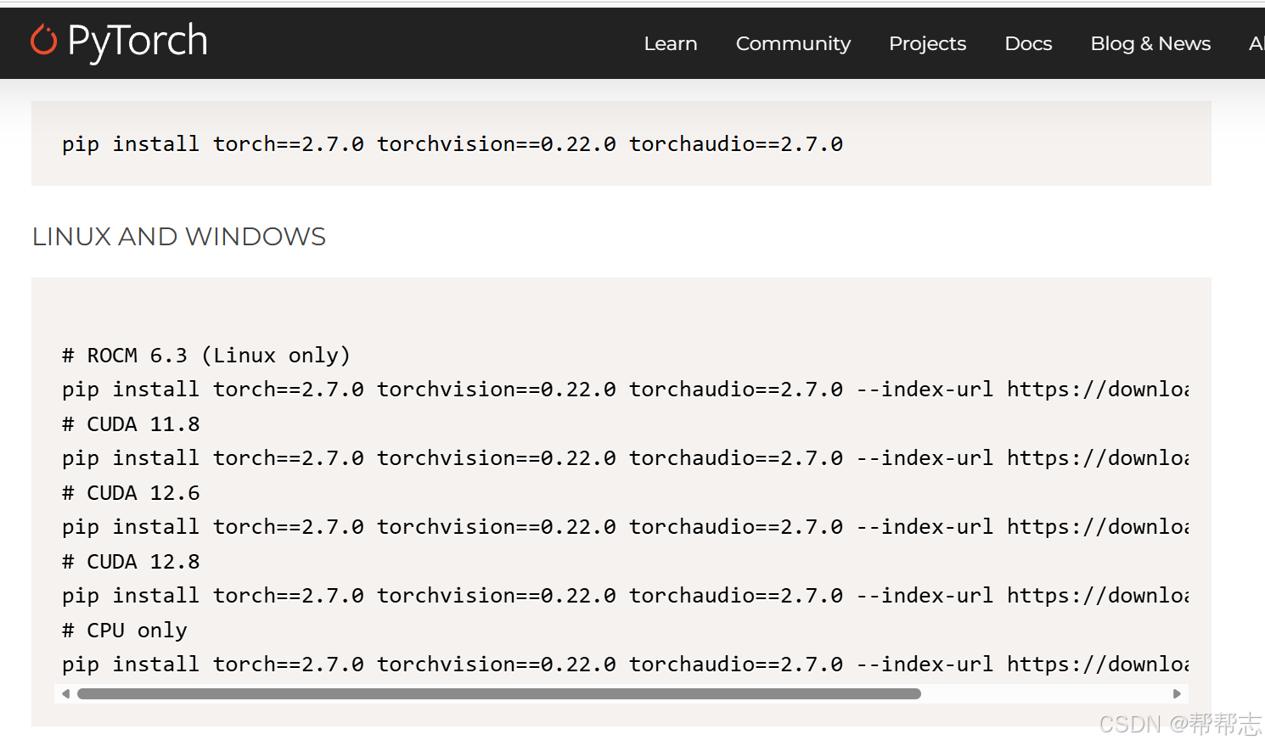Open the Community menu
Viewport: 1265px width, 746px height.
[x=793, y=43]
